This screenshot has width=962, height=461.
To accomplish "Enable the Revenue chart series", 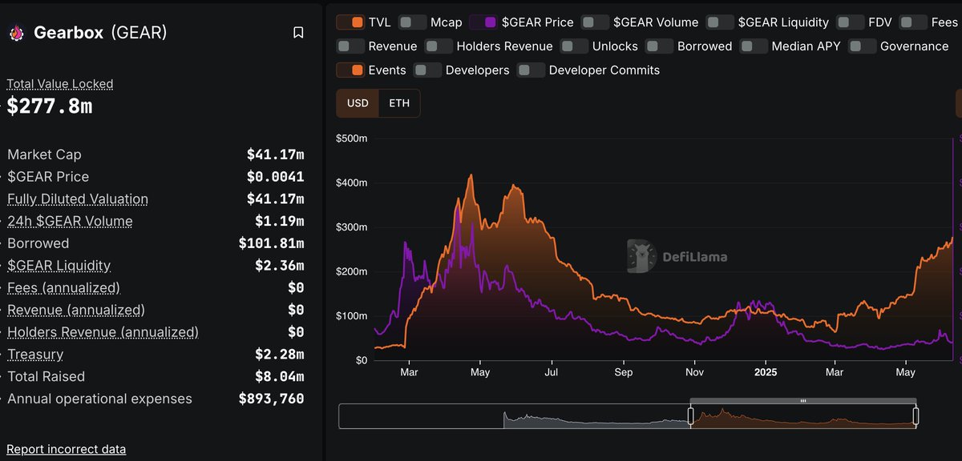I will (350, 46).
